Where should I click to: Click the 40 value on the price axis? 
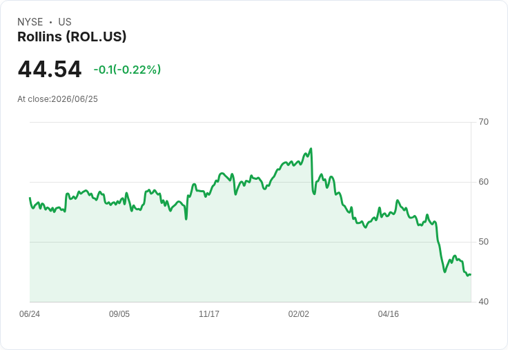pos(483,302)
